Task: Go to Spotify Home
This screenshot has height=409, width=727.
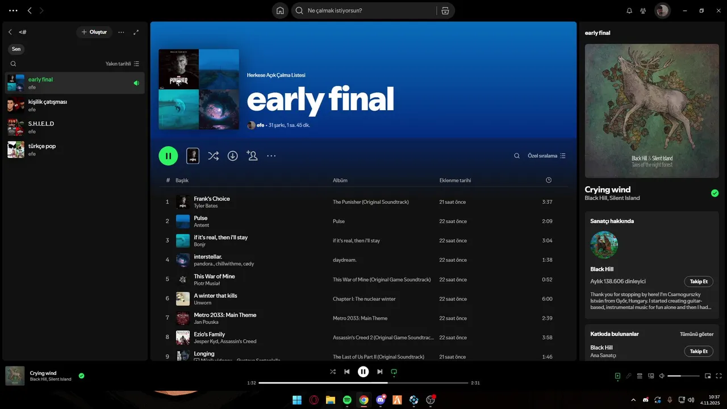Action: [280, 10]
